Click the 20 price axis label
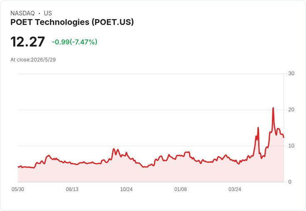306x211 pixels. [x=291, y=110]
